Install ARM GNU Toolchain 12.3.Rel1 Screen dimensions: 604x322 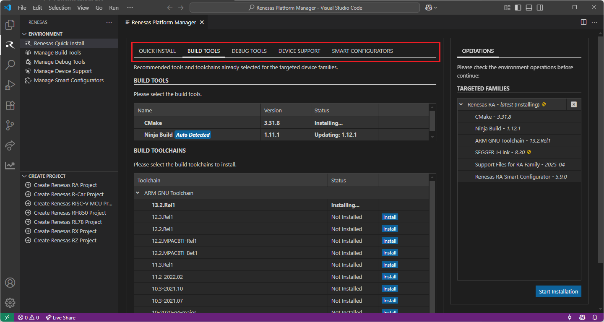tap(389, 217)
